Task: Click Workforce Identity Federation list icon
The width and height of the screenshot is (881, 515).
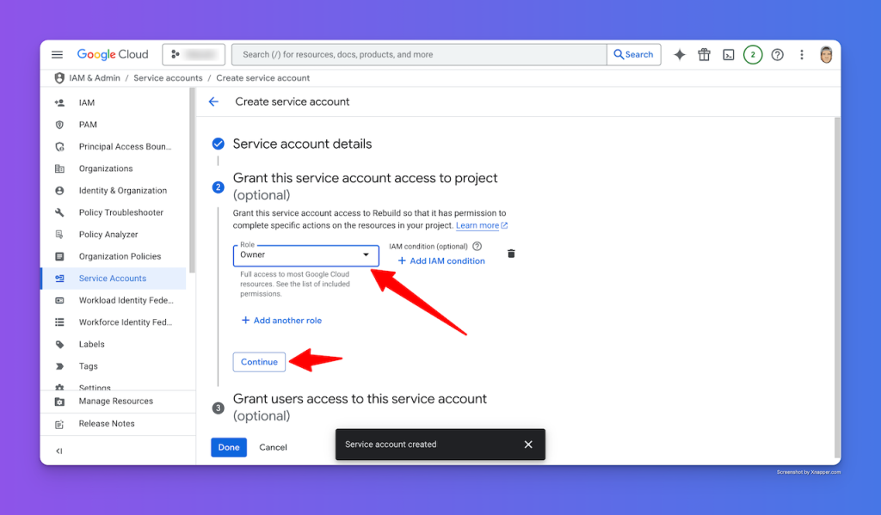Action: pos(59,322)
